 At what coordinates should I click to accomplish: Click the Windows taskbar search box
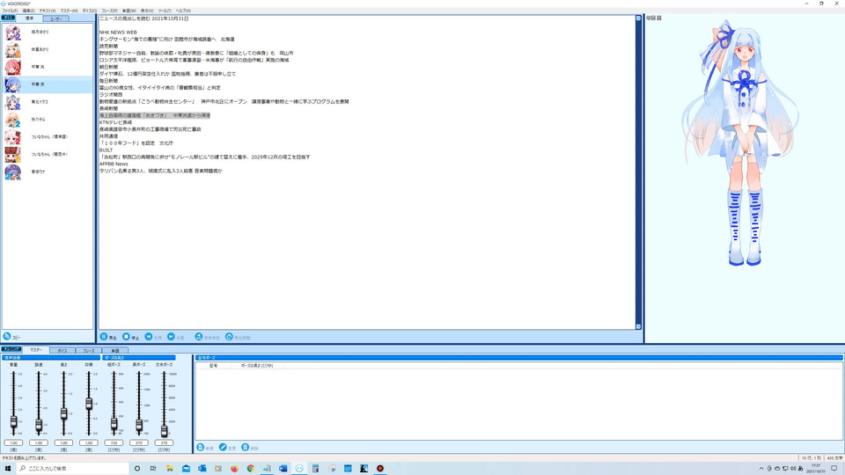[72, 469]
